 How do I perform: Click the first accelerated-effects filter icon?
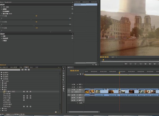pyautogui.click(x=23, y=70)
